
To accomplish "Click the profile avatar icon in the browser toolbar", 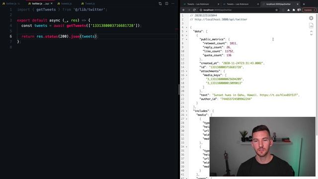I will click(299, 10).
